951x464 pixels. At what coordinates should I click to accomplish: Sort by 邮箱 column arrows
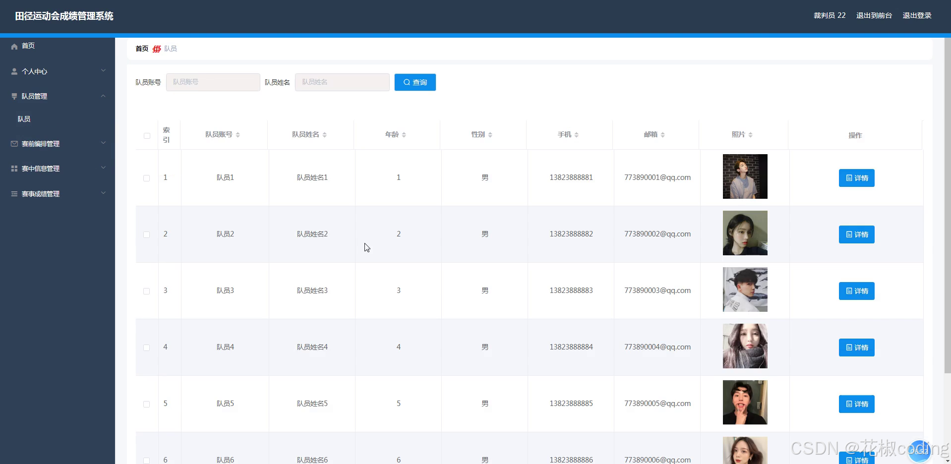point(663,135)
